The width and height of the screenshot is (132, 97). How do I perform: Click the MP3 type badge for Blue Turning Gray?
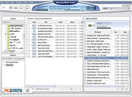pyautogui.click(x=34, y=45)
